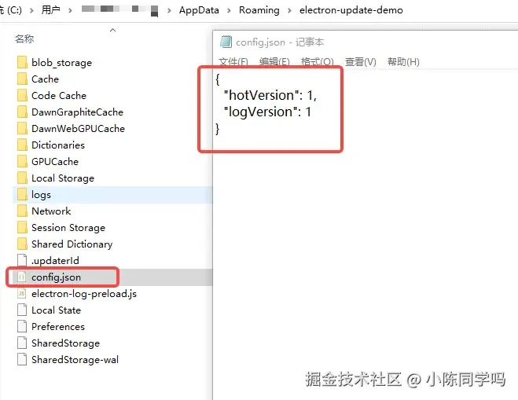Click electron-update-demo in the address path
The width and height of the screenshot is (518, 400).
pos(351,10)
